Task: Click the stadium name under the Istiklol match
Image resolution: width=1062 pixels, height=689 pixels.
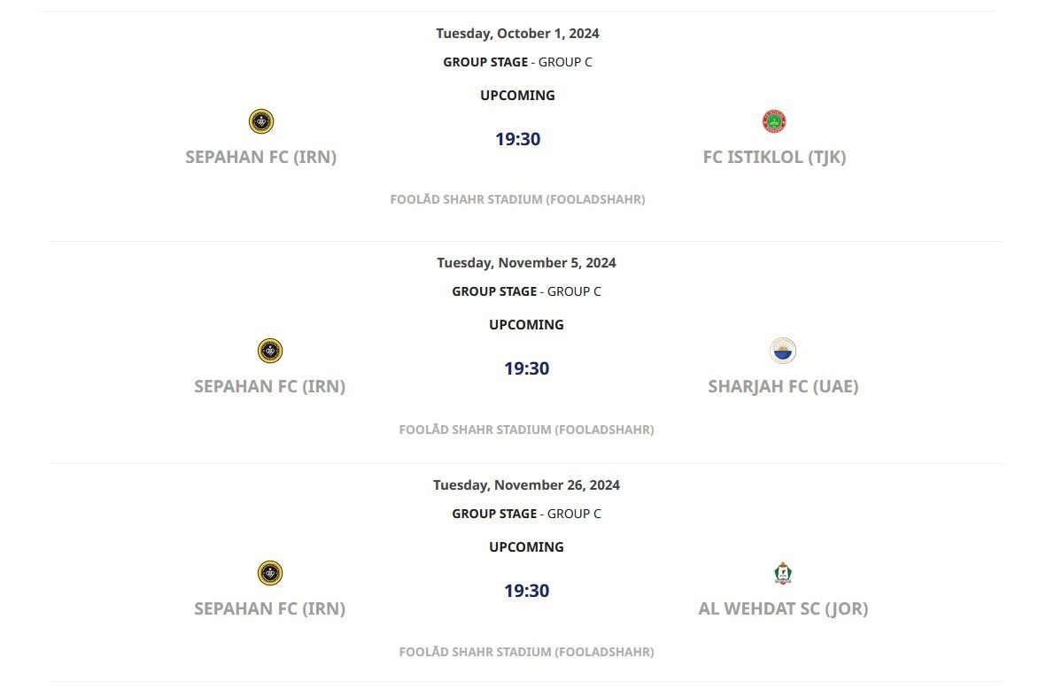Action: pos(517,200)
